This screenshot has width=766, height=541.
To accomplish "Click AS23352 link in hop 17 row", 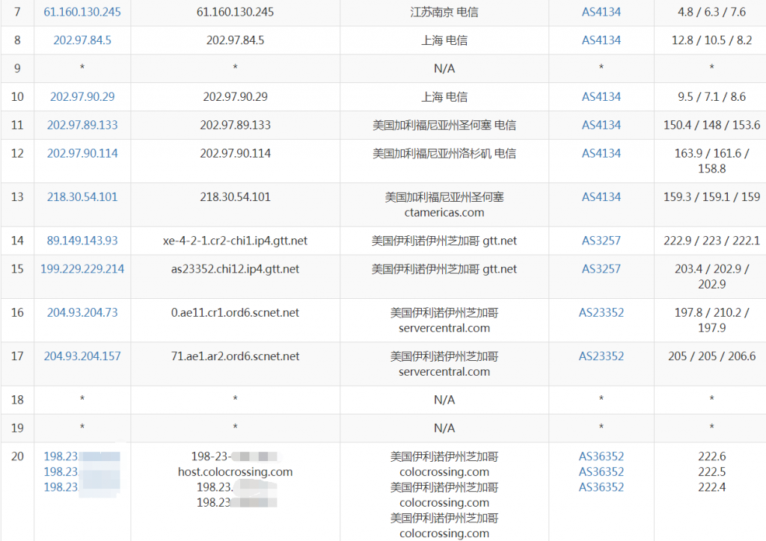I will pos(601,356).
